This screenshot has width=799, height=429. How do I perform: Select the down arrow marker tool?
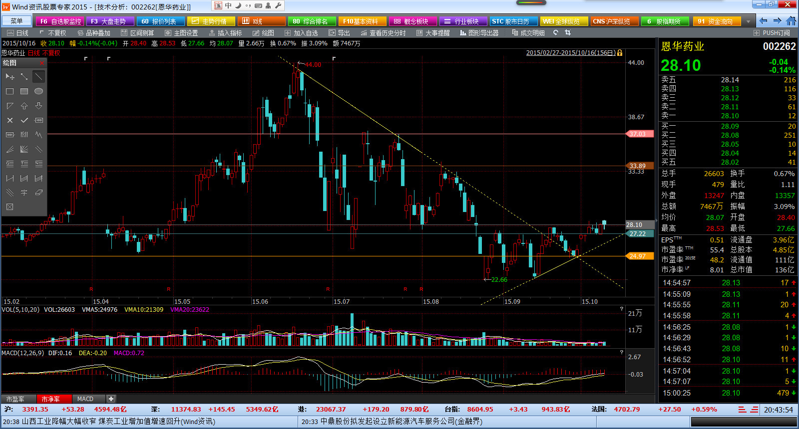38,106
